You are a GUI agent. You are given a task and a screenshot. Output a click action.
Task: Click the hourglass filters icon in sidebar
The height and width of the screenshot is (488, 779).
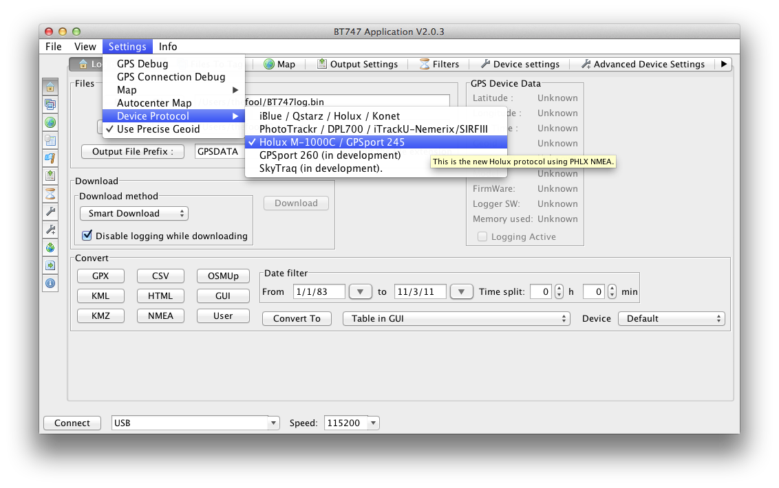[50, 194]
